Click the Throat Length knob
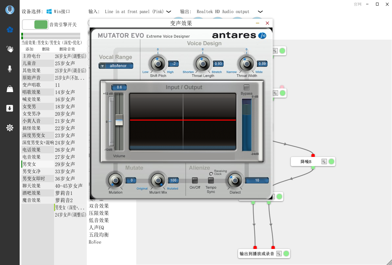392x265 pixels. click(x=202, y=64)
